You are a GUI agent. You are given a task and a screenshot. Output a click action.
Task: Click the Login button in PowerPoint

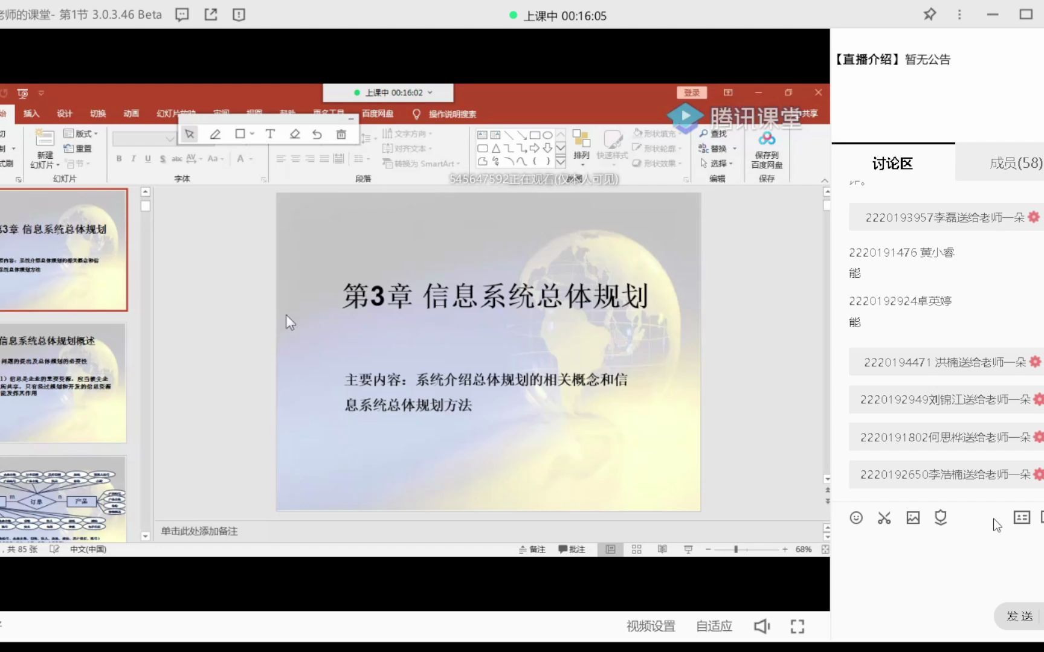coord(692,92)
